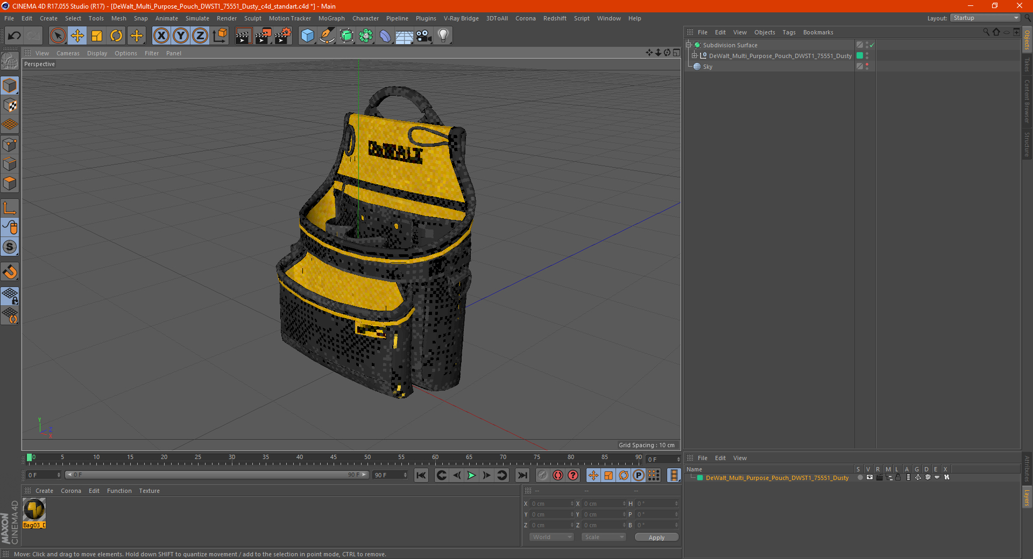Collapse the Subdivision Surface tree node

tap(688, 45)
